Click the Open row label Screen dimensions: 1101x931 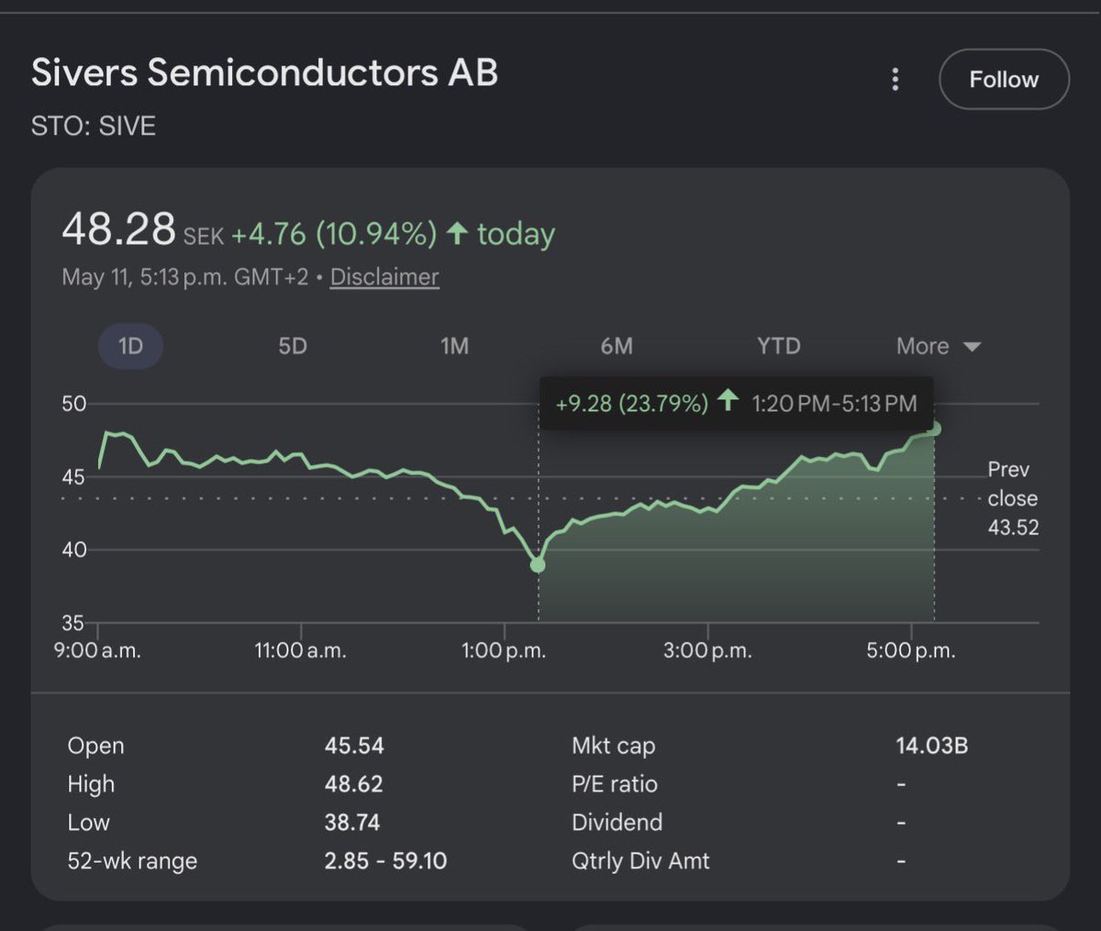point(95,746)
